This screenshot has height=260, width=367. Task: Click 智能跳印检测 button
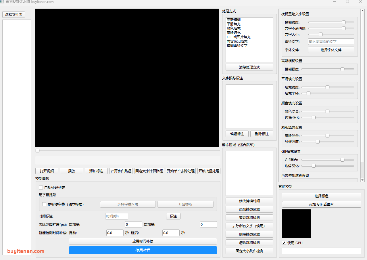(x=249, y=217)
